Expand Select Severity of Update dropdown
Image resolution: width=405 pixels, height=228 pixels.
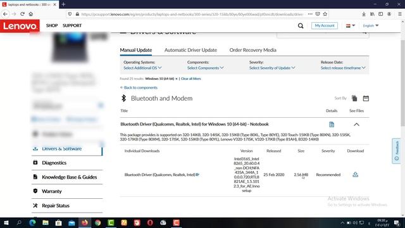(272, 68)
